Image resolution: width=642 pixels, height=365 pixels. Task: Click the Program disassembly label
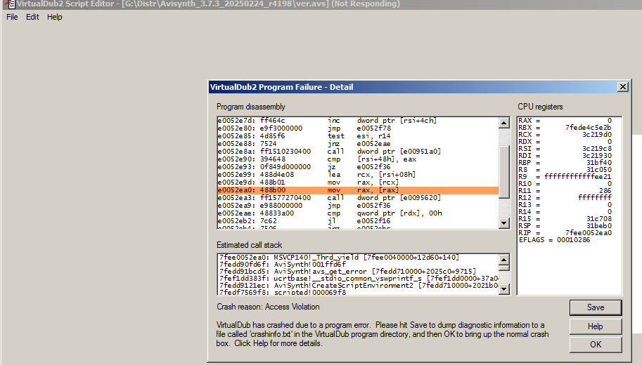click(x=251, y=107)
